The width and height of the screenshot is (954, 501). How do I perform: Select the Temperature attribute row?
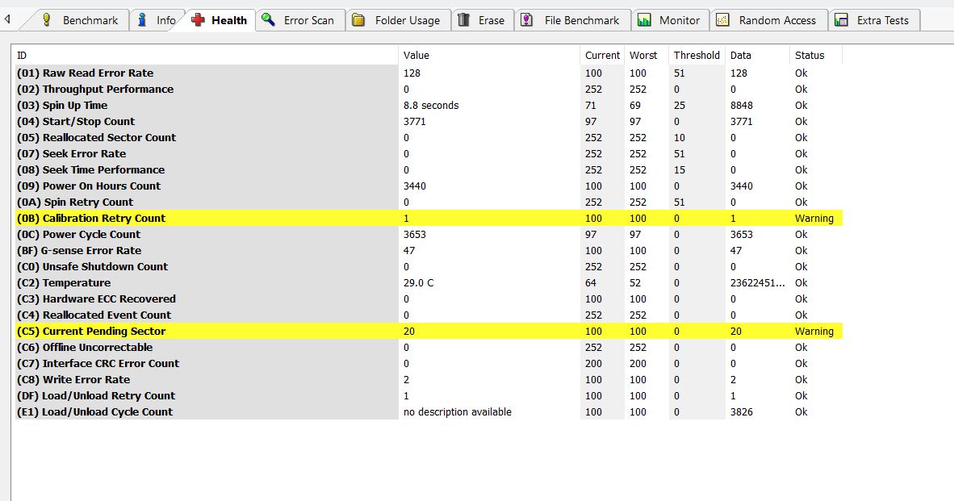pos(77,283)
